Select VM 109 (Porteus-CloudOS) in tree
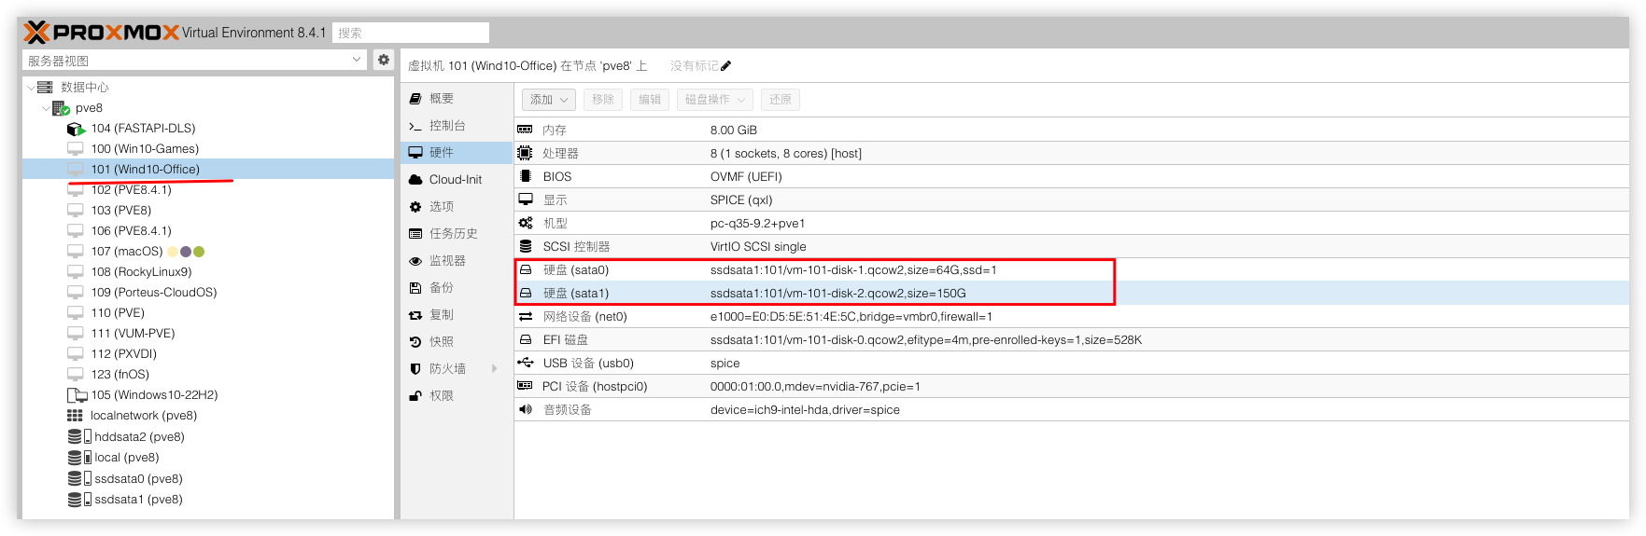 click(154, 293)
